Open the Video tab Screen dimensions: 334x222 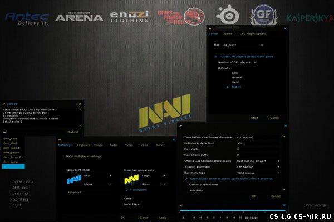coord(129,145)
